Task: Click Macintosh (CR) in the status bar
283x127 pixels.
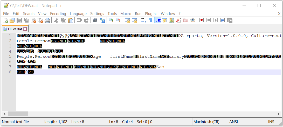Action: coord(206,122)
